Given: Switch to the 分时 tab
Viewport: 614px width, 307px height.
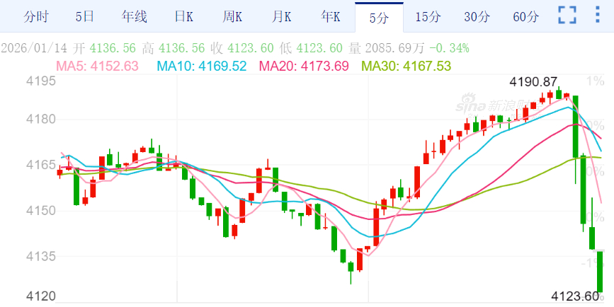Looking at the screenshot, I should [x=35, y=17].
